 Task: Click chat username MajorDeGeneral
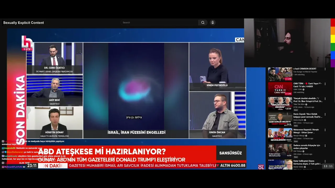(15, 152)
